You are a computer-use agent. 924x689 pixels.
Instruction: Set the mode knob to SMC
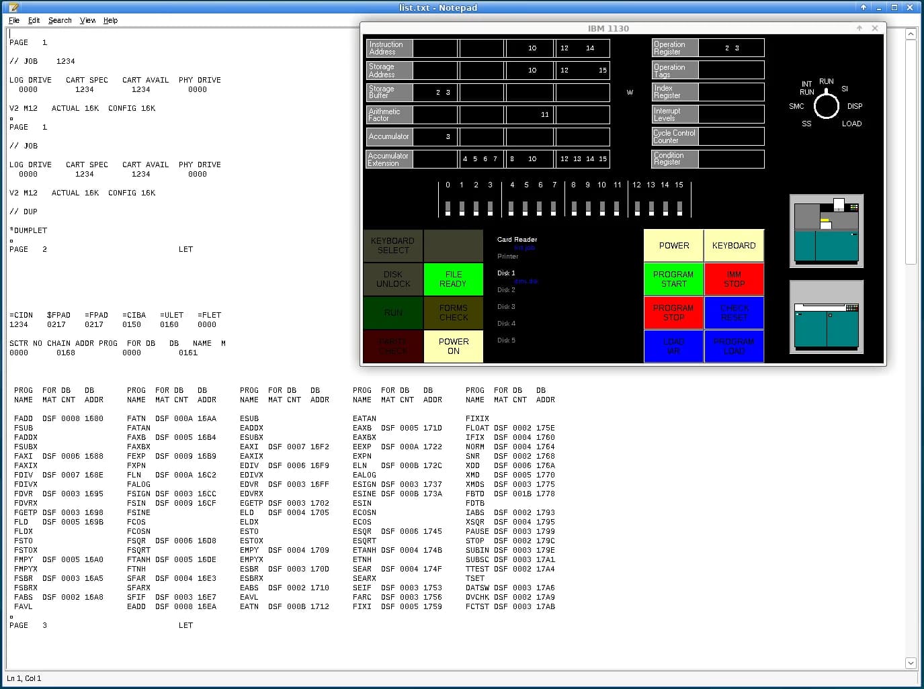tap(796, 106)
